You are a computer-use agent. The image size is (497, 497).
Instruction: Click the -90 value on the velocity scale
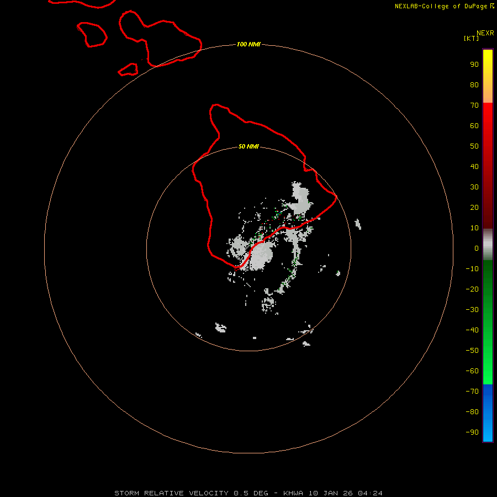click(472, 432)
